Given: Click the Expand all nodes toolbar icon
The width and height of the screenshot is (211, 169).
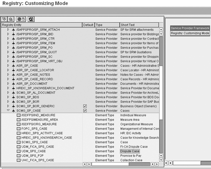Looking at the screenshot, I should 5,19.
